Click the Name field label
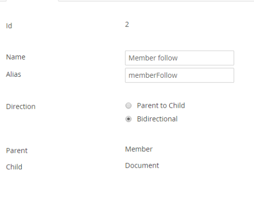This screenshot has width=254, height=214. [x=16, y=57]
